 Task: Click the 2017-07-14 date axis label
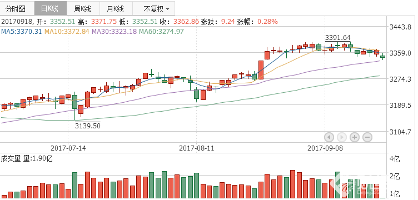pyautogui.click(x=68, y=148)
